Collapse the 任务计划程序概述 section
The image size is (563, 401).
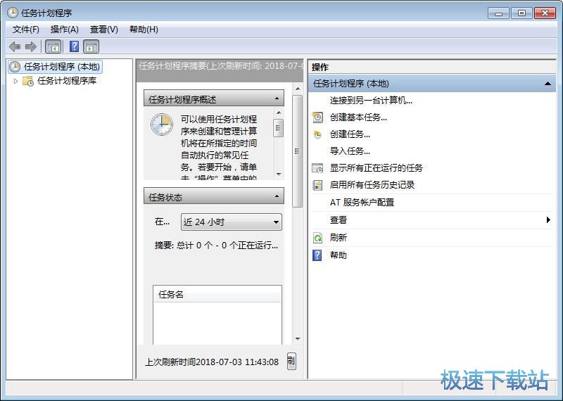(x=277, y=98)
